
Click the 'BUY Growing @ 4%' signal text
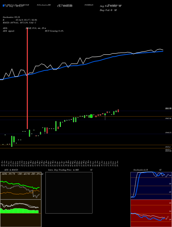click(x=54, y=31)
